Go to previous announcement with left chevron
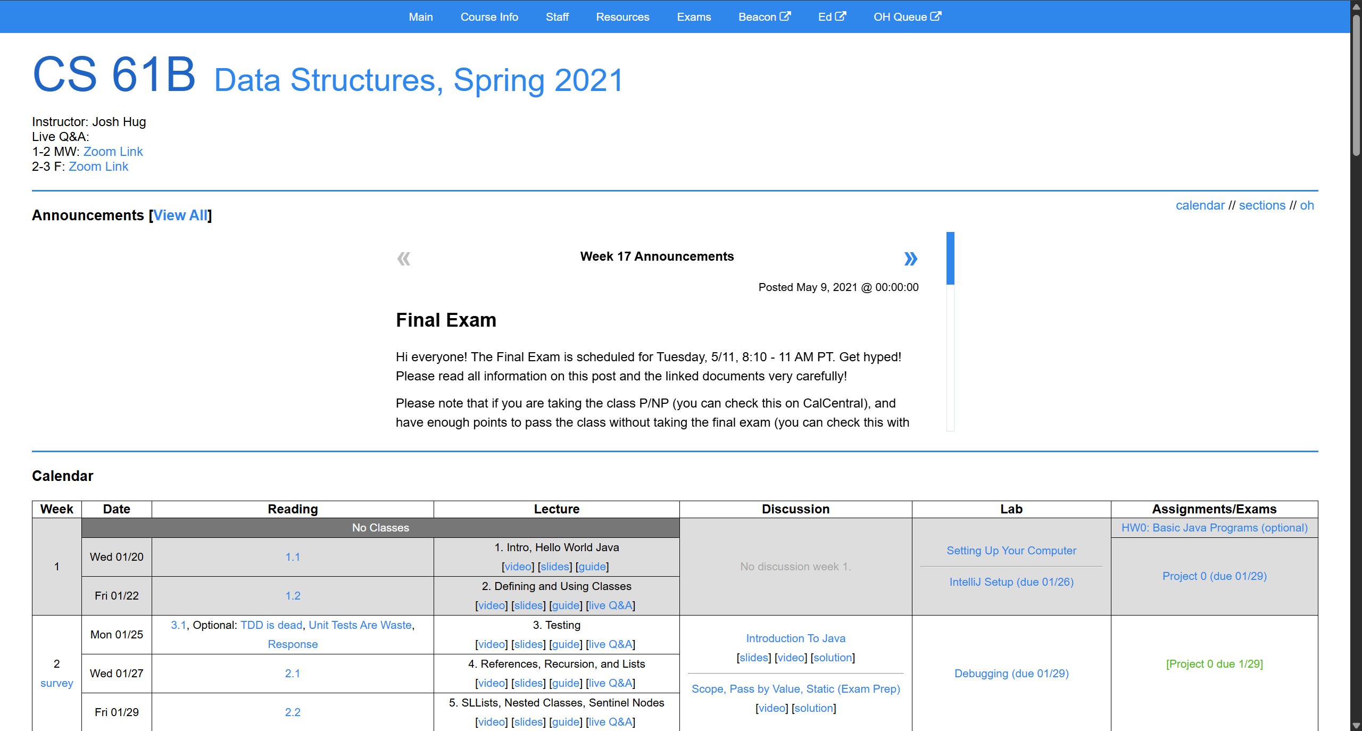The width and height of the screenshot is (1362, 731). tap(404, 259)
